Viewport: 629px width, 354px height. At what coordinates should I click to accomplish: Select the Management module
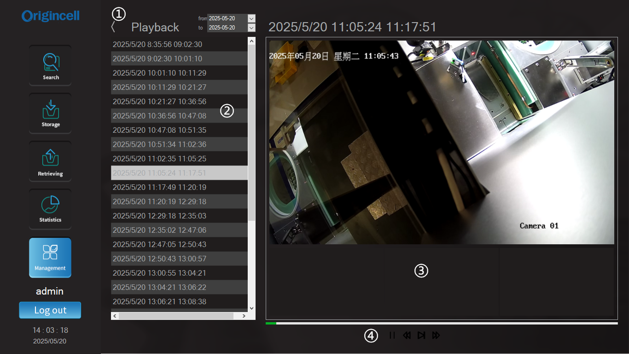coord(50,257)
